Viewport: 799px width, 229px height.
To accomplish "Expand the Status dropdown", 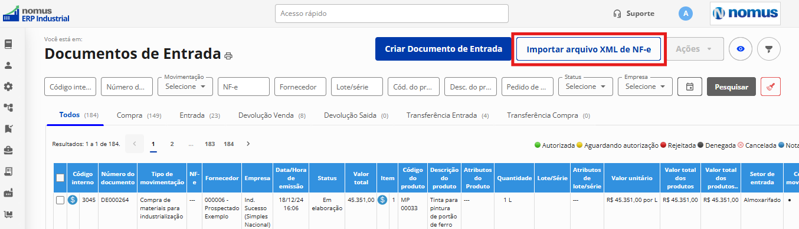I will pos(585,87).
